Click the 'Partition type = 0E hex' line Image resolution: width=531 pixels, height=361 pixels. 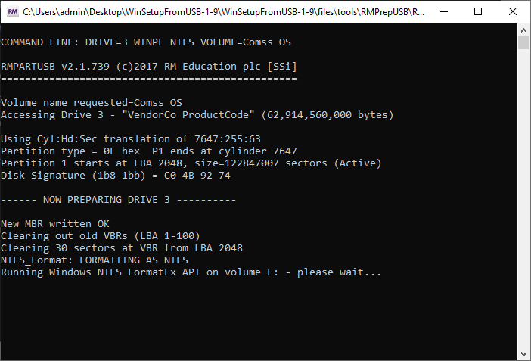149,151
